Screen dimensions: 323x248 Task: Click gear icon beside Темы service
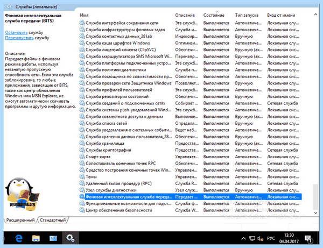tap(82, 176)
